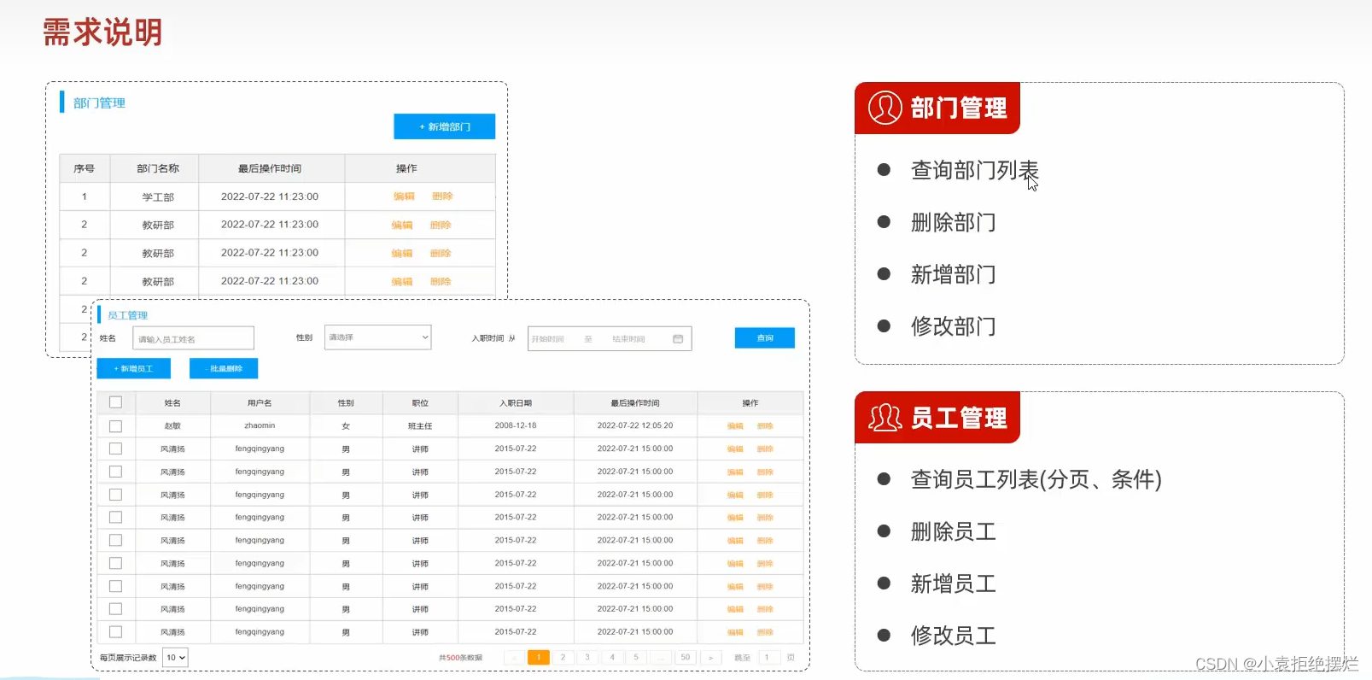Image resolution: width=1372 pixels, height=680 pixels.
Task: Select page 5 in the pagination
Action: point(636,658)
